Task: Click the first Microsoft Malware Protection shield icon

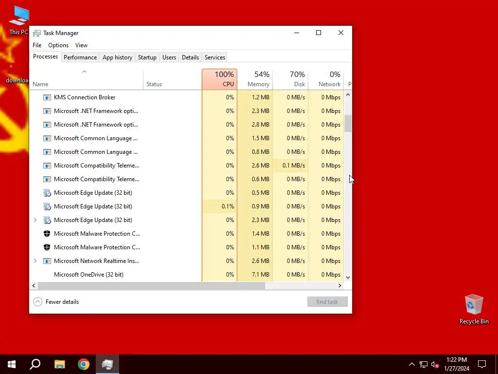Action: [x=47, y=234]
